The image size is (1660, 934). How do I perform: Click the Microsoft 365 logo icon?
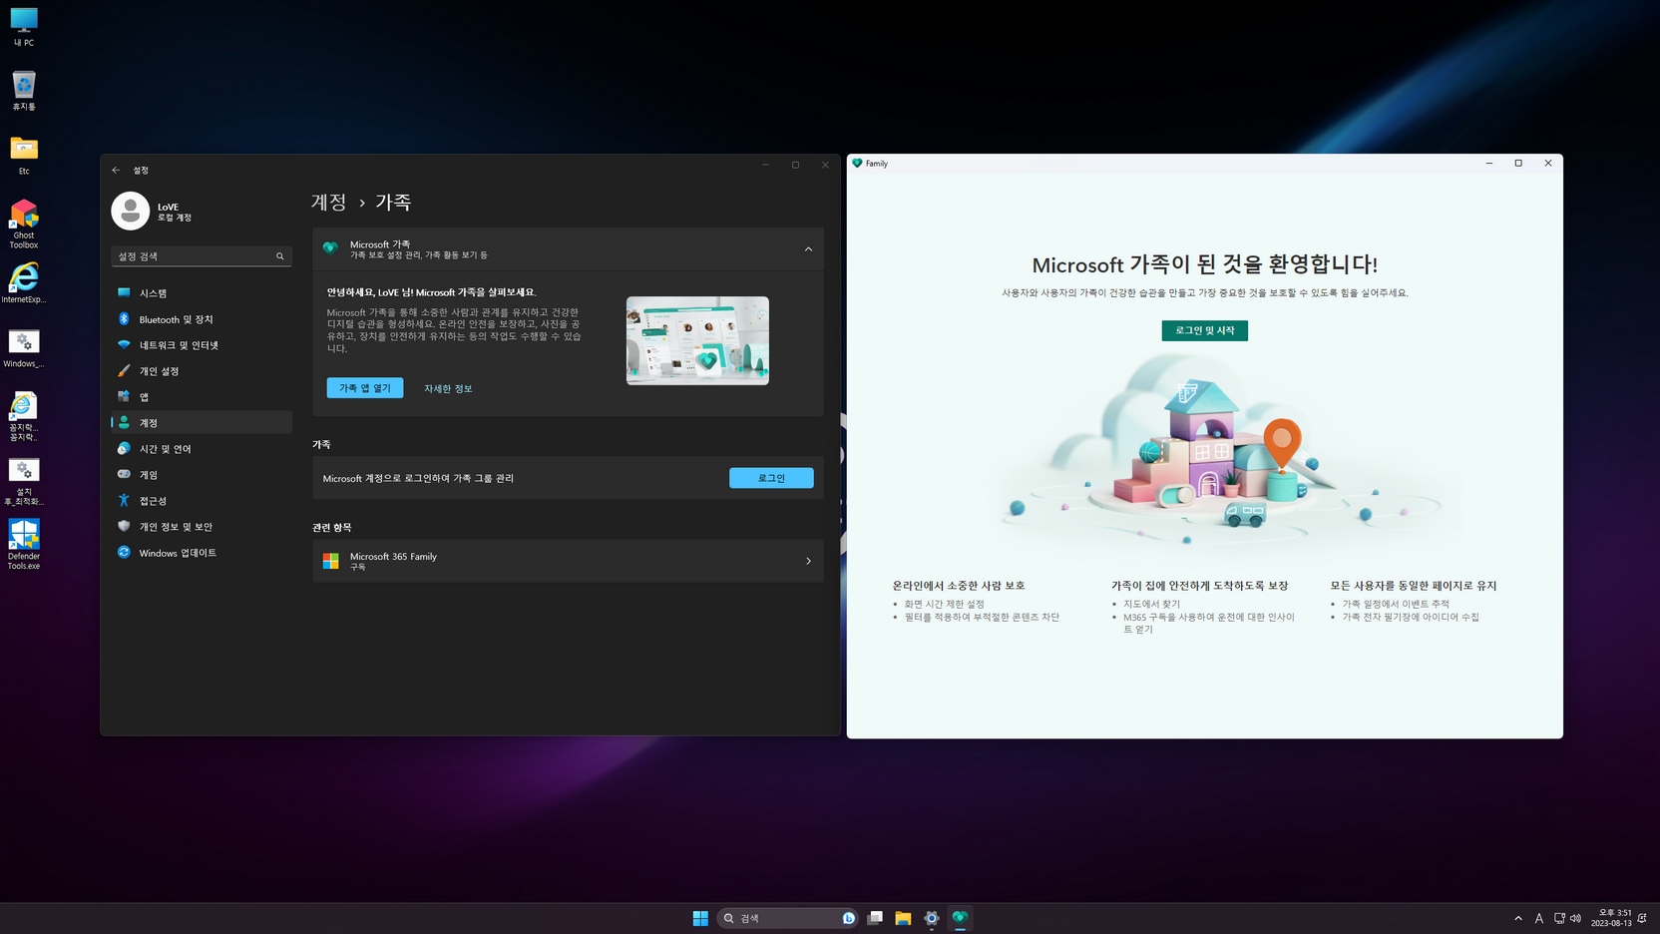click(330, 562)
